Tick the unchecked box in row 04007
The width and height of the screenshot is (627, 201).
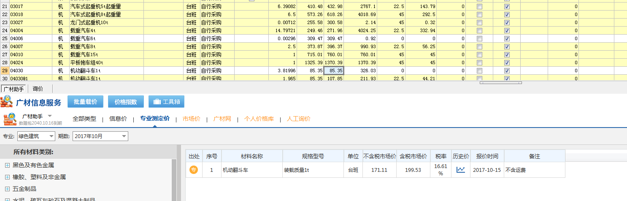(x=479, y=46)
